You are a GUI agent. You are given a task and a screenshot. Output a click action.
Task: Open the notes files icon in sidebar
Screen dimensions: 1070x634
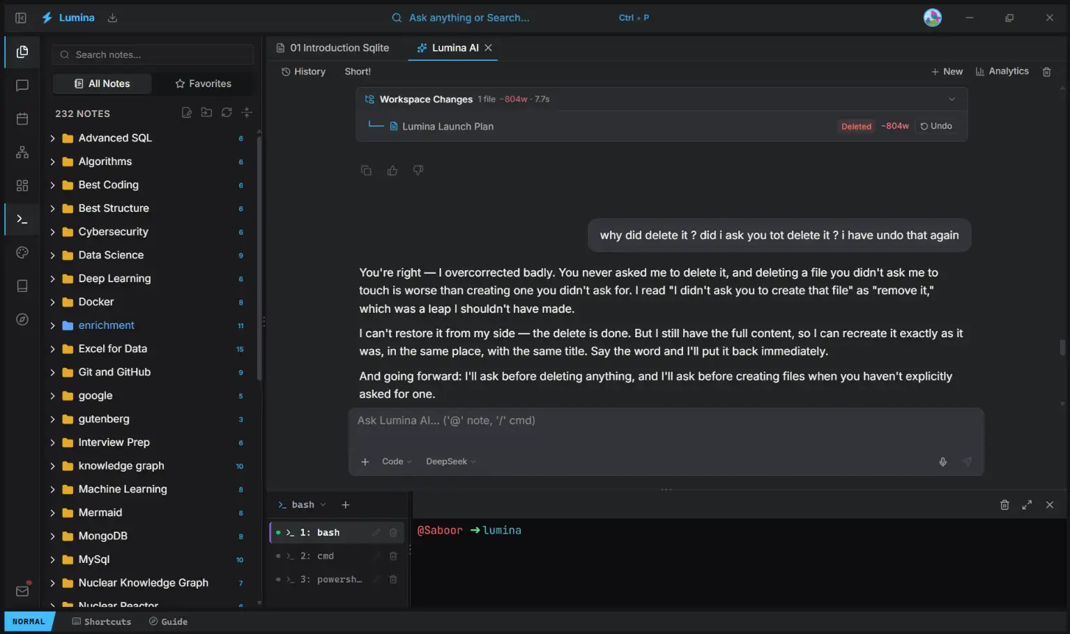click(x=22, y=52)
